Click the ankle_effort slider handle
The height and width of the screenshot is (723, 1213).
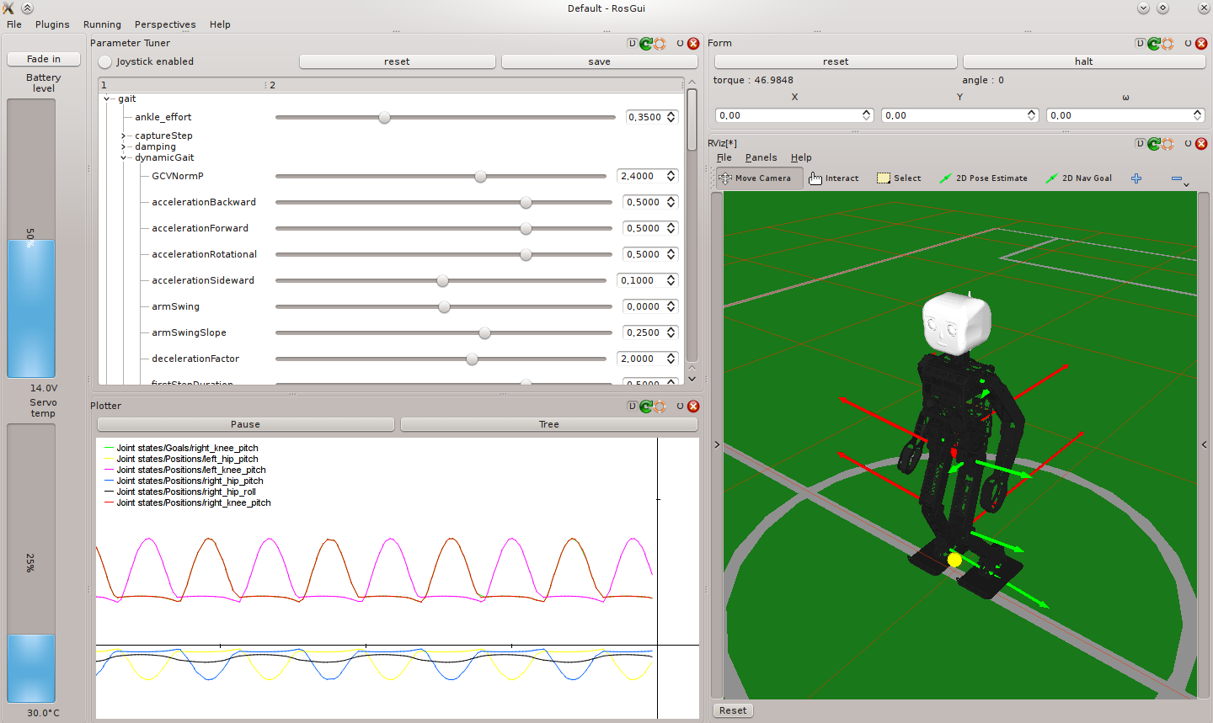(x=384, y=118)
